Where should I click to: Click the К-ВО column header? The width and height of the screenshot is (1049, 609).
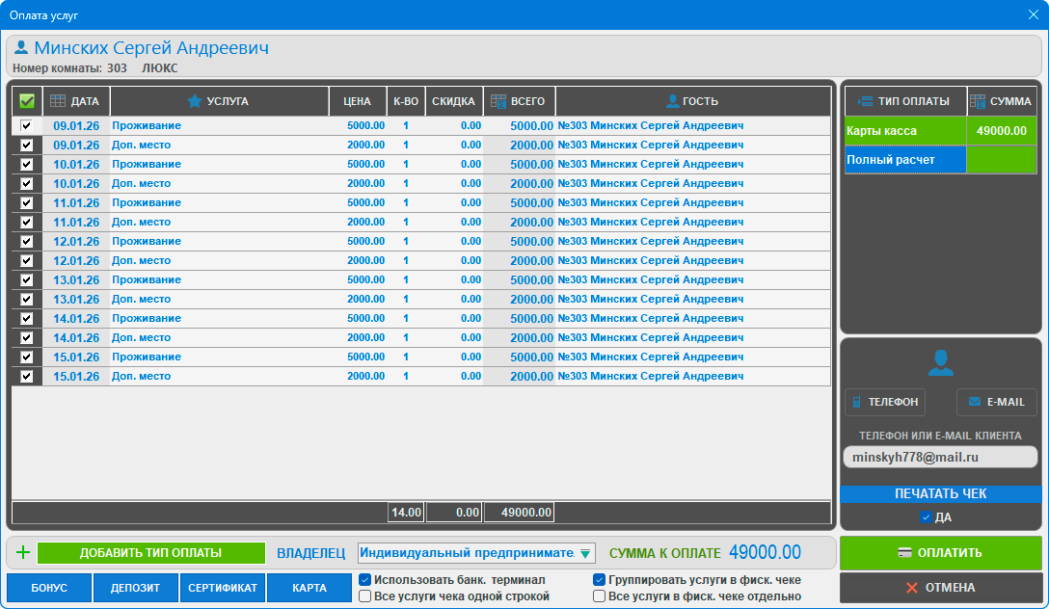pos(406,101)
